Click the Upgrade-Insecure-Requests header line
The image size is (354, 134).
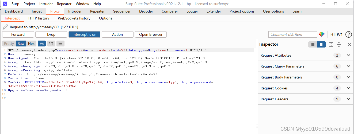[38, 90]
